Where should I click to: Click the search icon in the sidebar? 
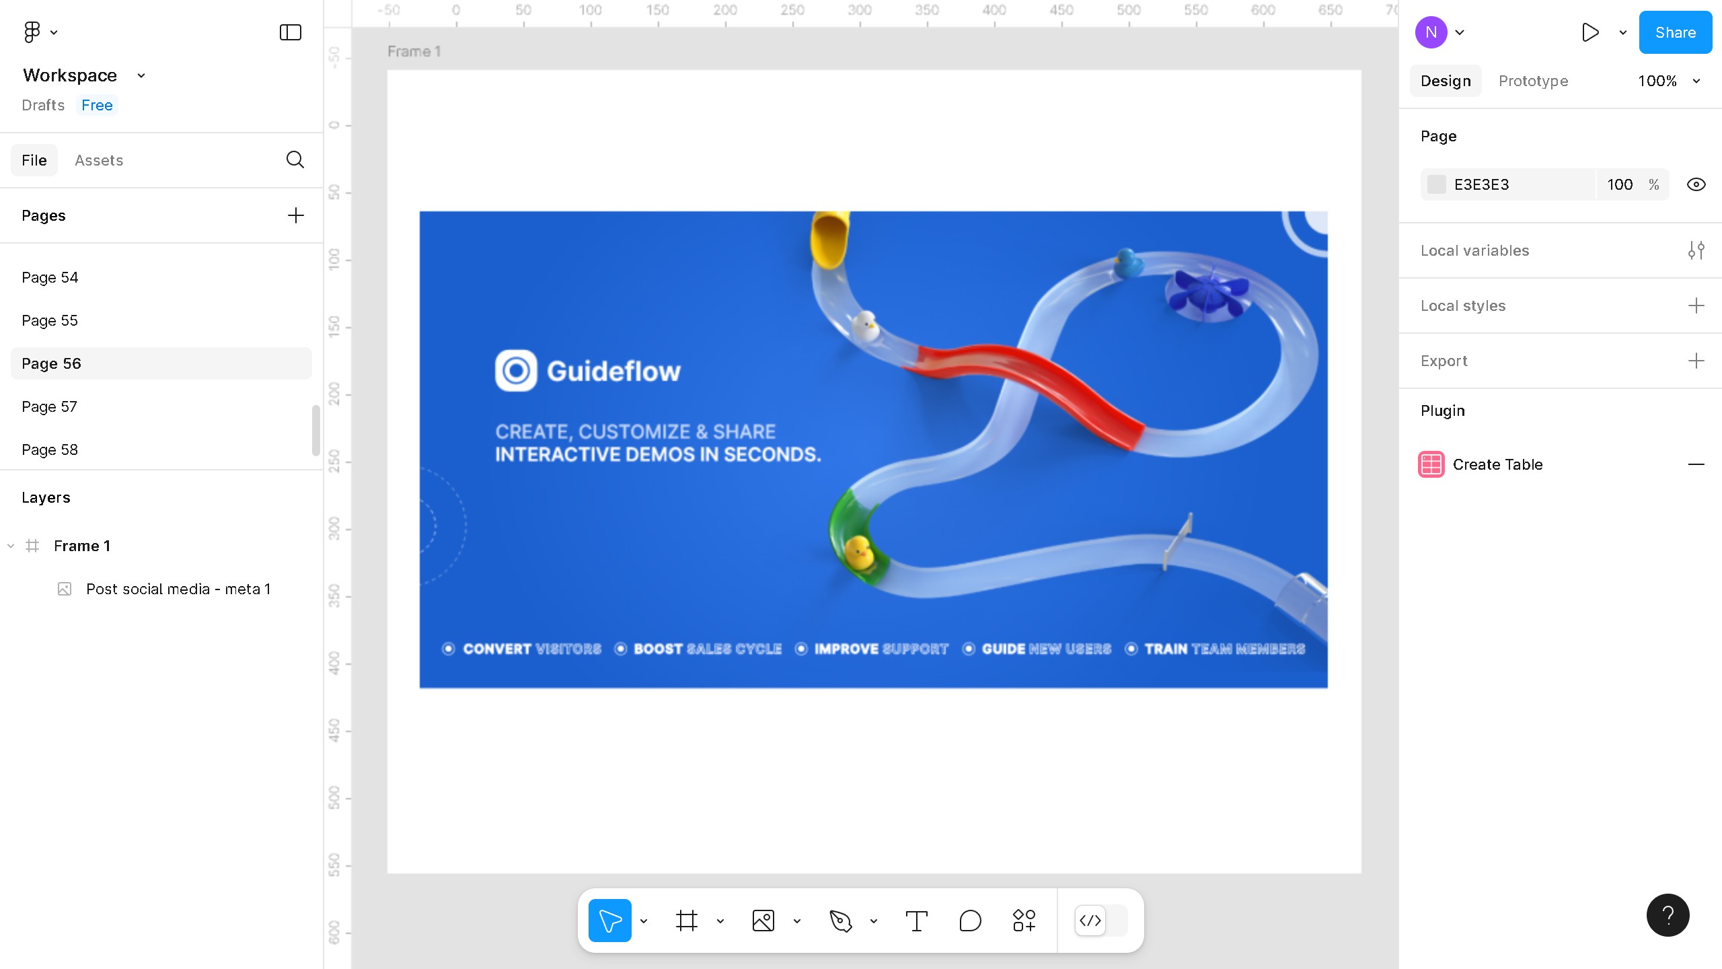pyautogui.click(x=295, y=159)
